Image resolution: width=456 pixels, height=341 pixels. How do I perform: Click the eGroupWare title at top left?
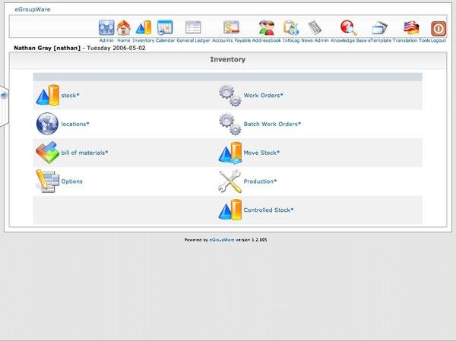(33, 9)
